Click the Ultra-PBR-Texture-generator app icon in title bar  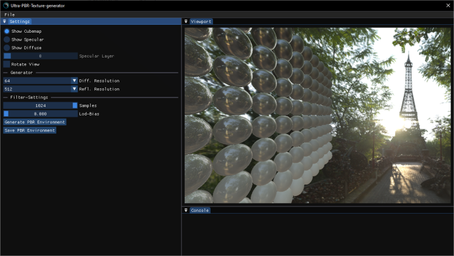tap(5, 5)
